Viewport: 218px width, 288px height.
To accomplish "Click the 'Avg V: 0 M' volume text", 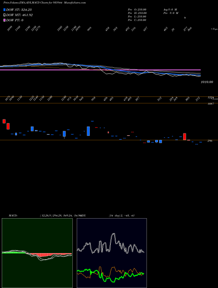I will point(170,10).
